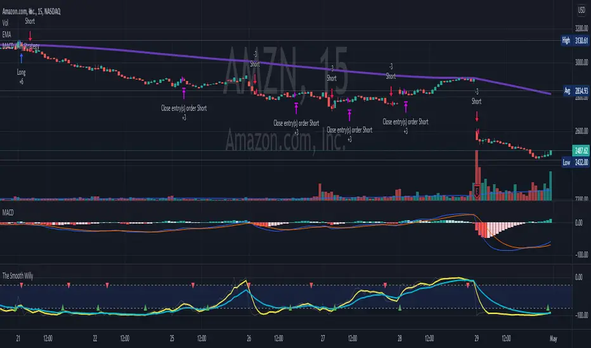591x348 pixels.
Task: Click the 2600.00 price scale label
Action: pos(581,132)
